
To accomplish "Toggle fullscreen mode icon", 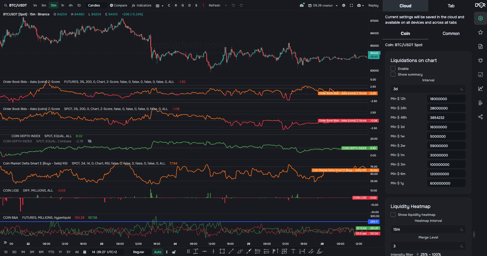I will tap(351, 5).
